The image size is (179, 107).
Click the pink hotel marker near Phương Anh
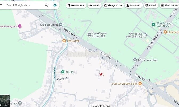pos(20,26)
